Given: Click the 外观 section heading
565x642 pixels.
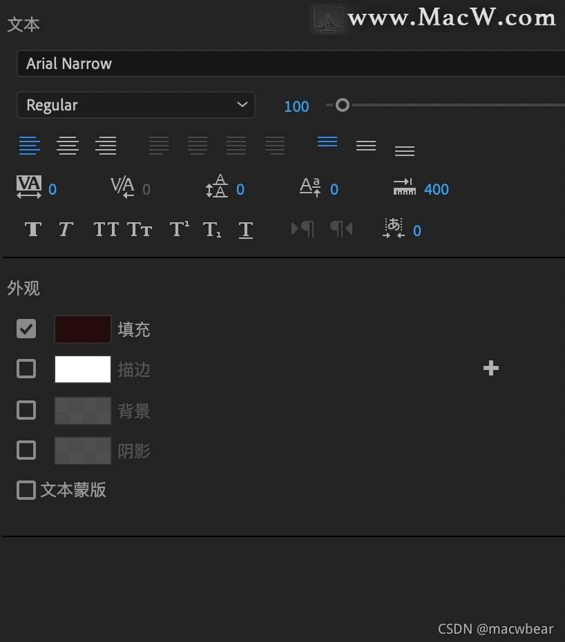Looking at the screenshot, I should coord(23,289).
